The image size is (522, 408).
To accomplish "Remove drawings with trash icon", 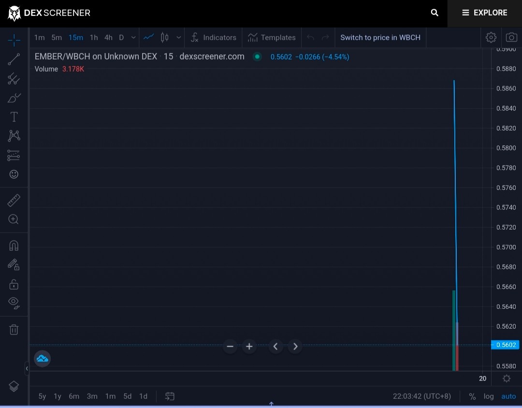I will point(14,329).
